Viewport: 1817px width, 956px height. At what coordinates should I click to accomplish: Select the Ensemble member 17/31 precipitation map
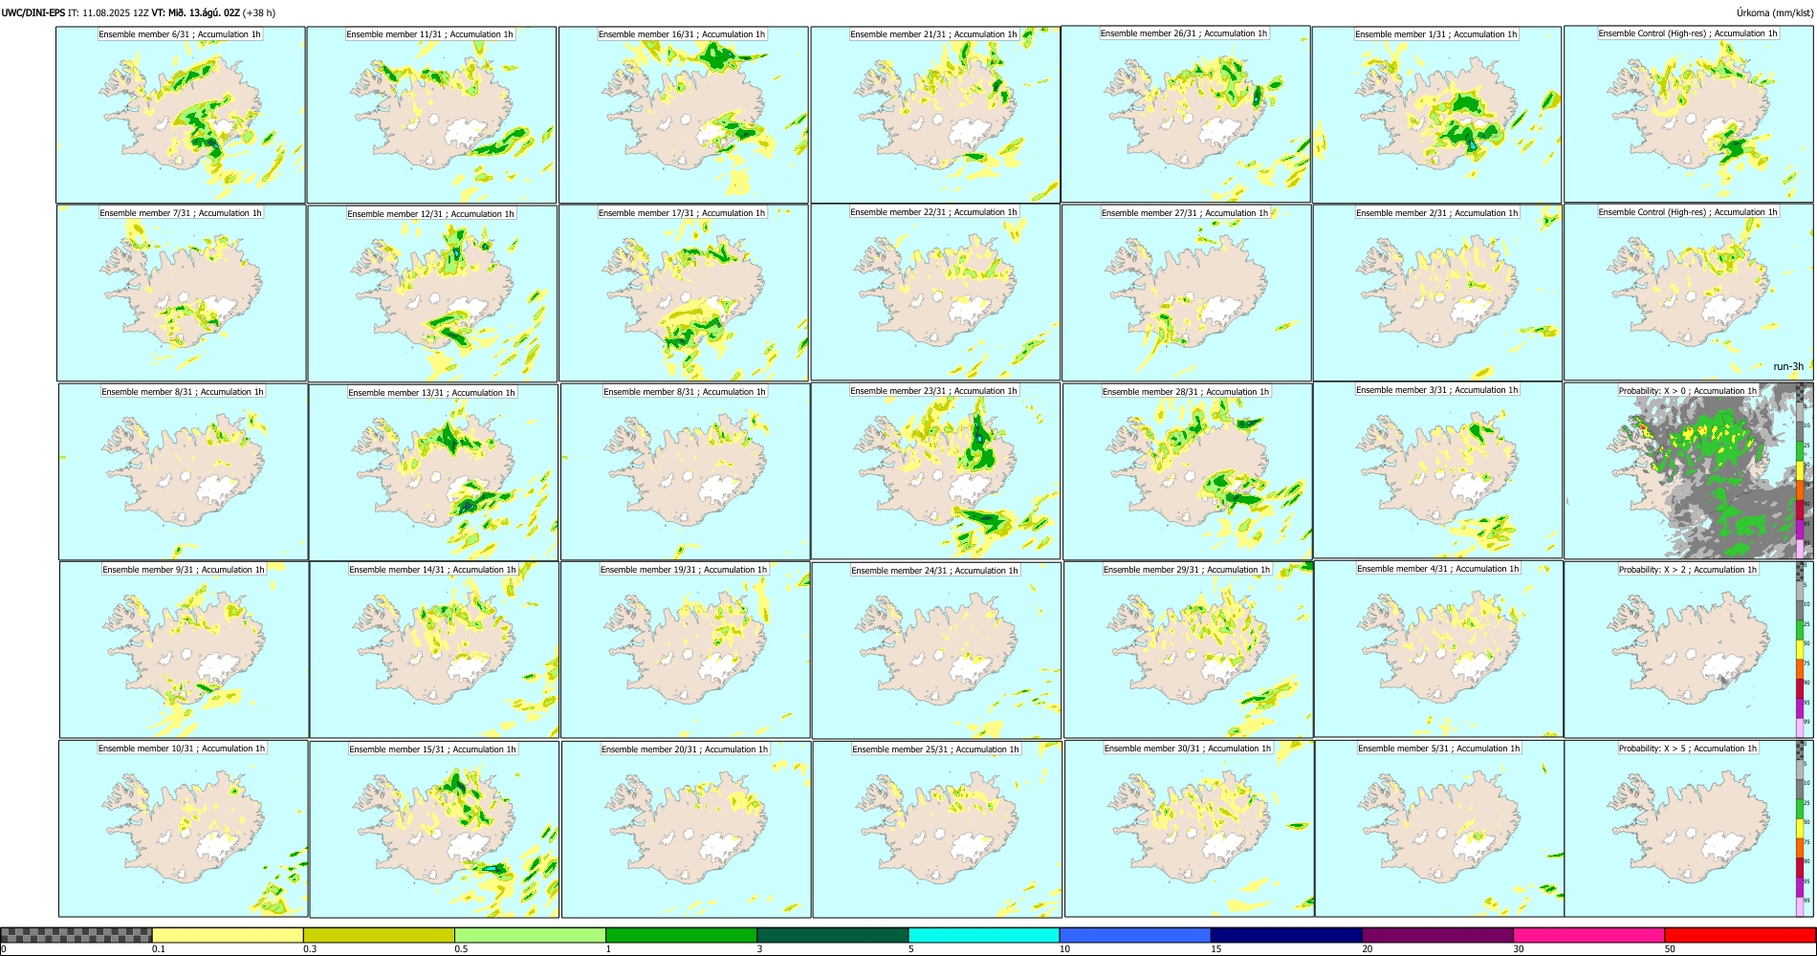(x=684, y=293)
